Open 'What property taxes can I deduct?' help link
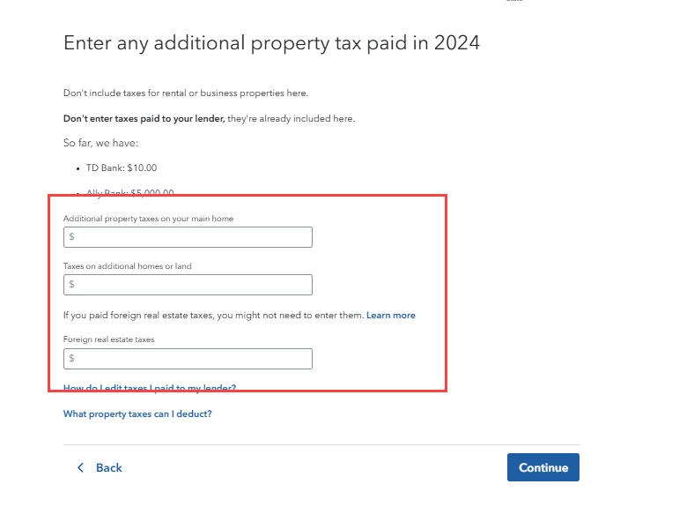This screenshot has height=529, width=694. pyautogui.click(x=137, y=414)
